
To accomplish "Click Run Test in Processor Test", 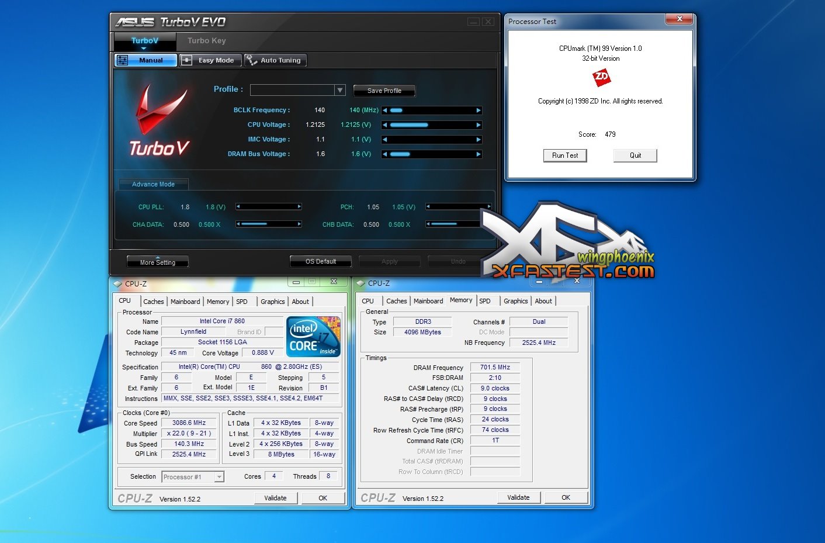I will click(x=565, y=155).
